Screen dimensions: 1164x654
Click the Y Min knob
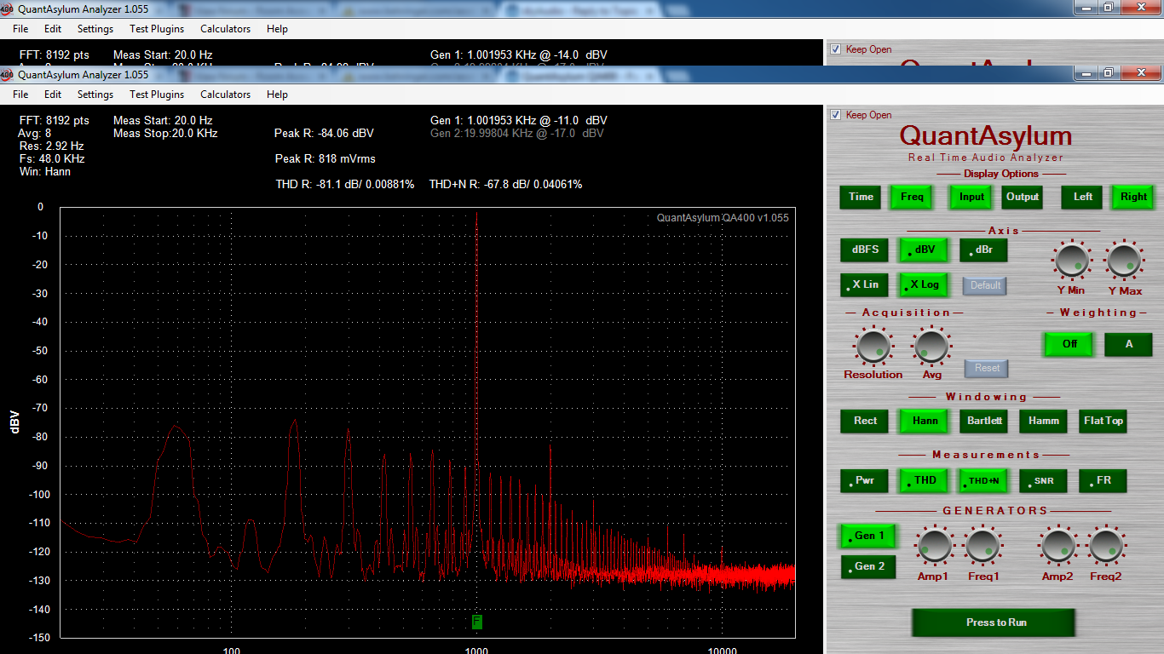(x=1072, y=261)
